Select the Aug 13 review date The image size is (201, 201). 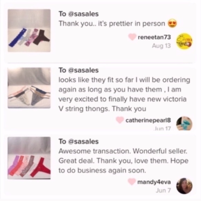(x=161, y=46)
